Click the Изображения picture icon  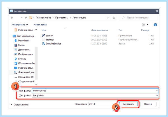tap(16, 54)
